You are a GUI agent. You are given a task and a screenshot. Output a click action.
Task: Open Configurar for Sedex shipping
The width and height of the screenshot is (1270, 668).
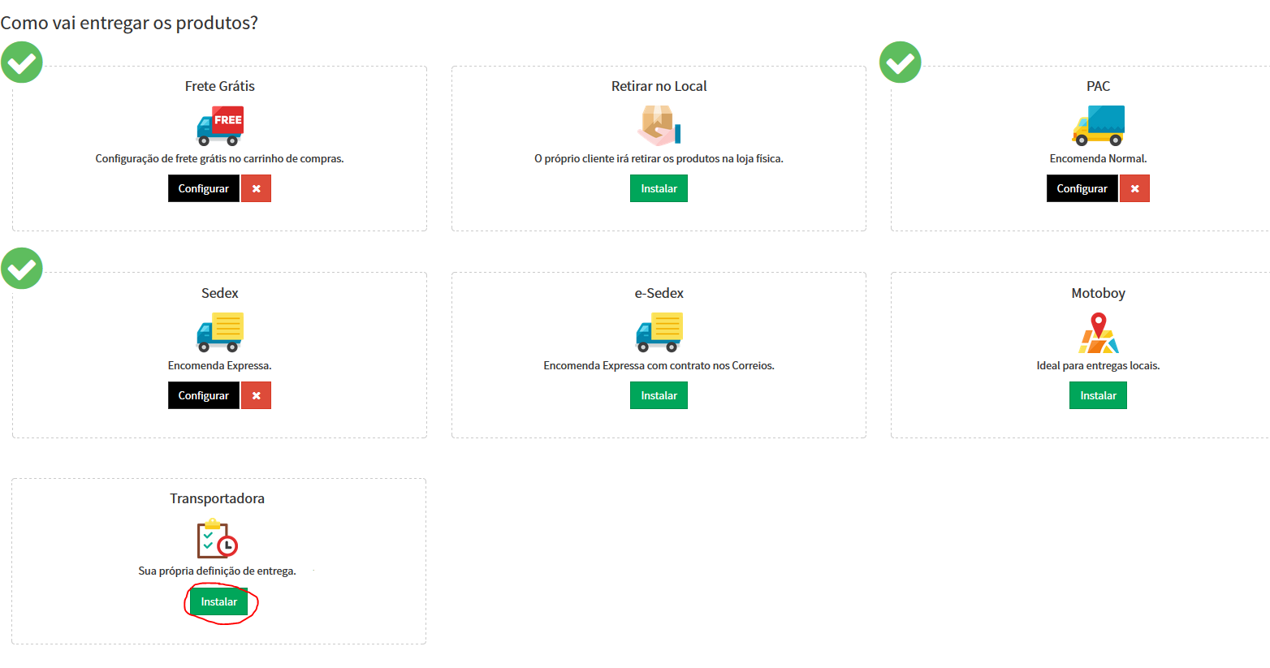[x=204, y=395]
